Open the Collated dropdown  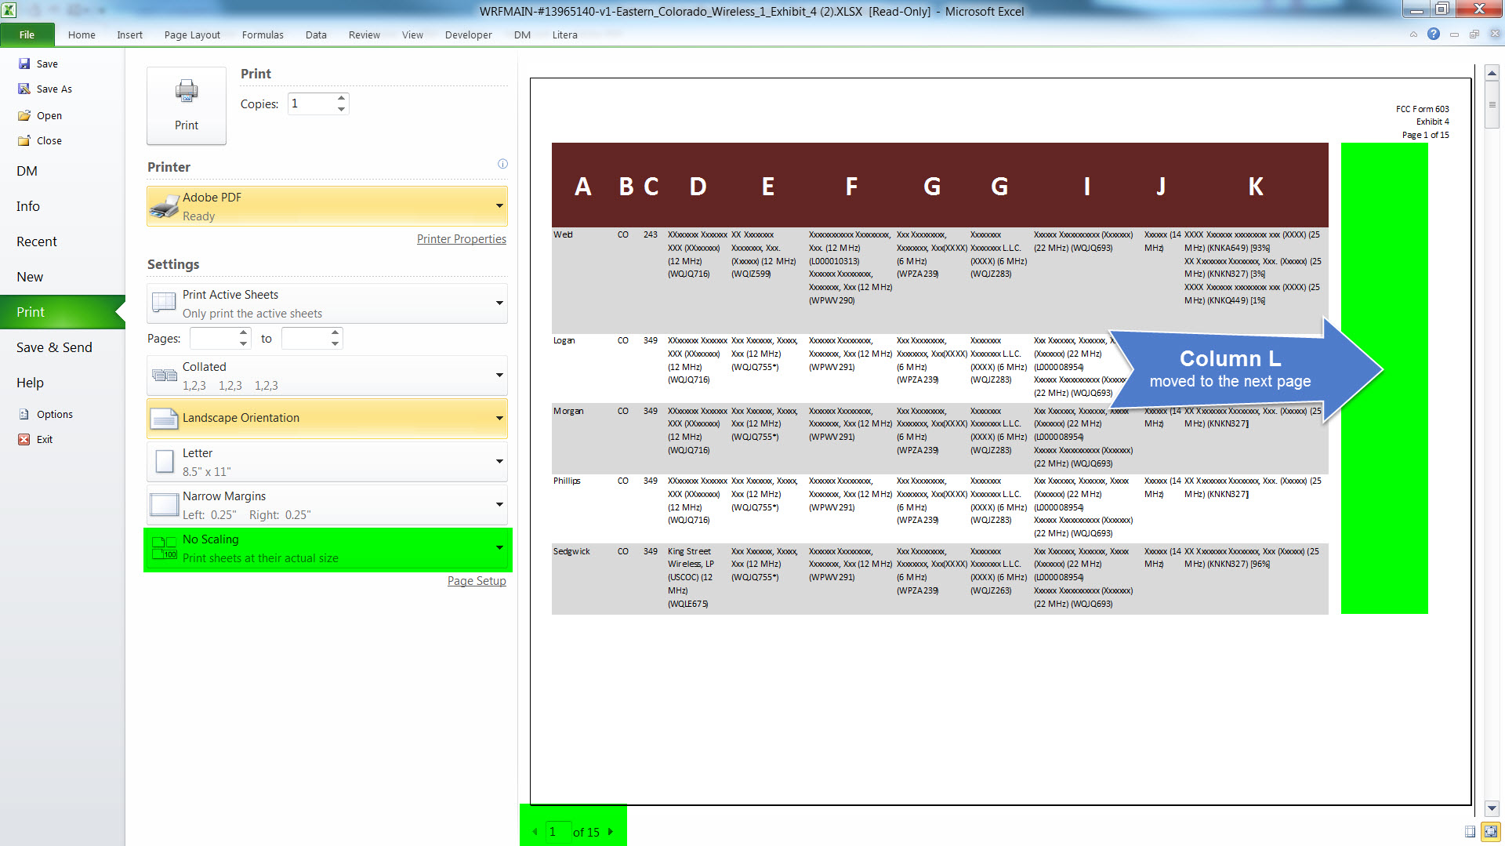327,376
